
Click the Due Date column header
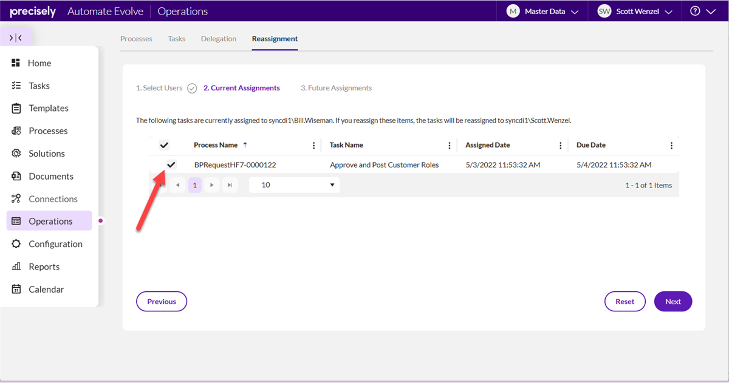click(x=591, y=145)
